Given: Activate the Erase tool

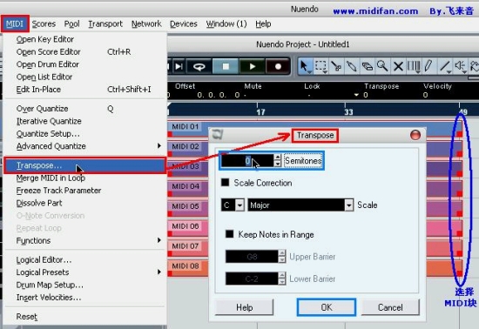Looking at the screenshot, I should 367,66.
